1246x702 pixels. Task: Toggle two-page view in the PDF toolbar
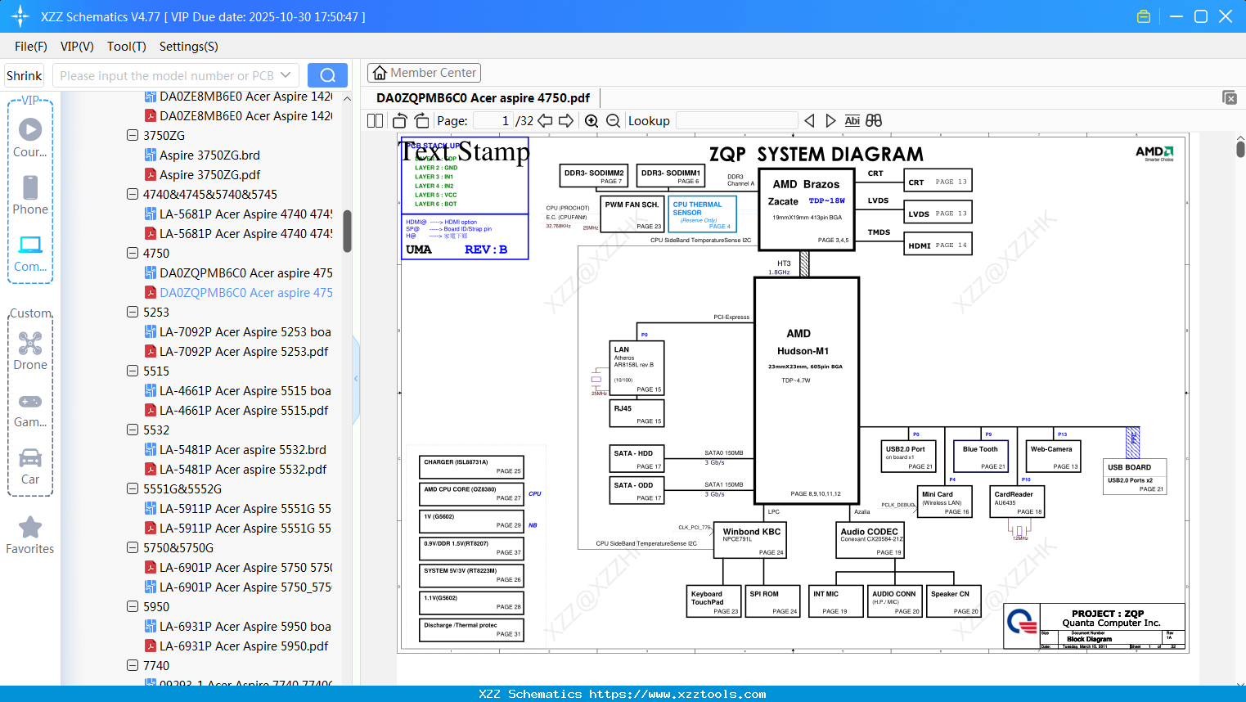pyautogui.click(x=376, y=121)
